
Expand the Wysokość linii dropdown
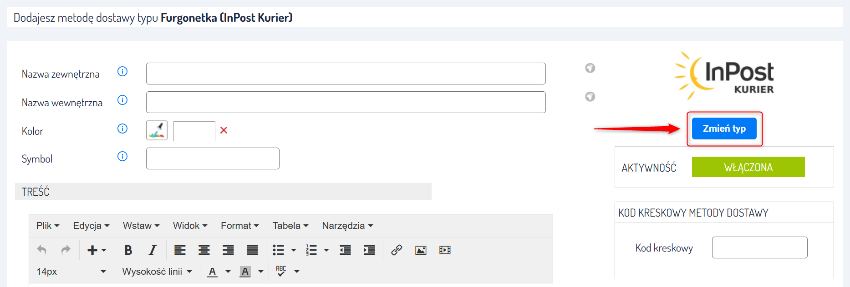coord(157,272)
